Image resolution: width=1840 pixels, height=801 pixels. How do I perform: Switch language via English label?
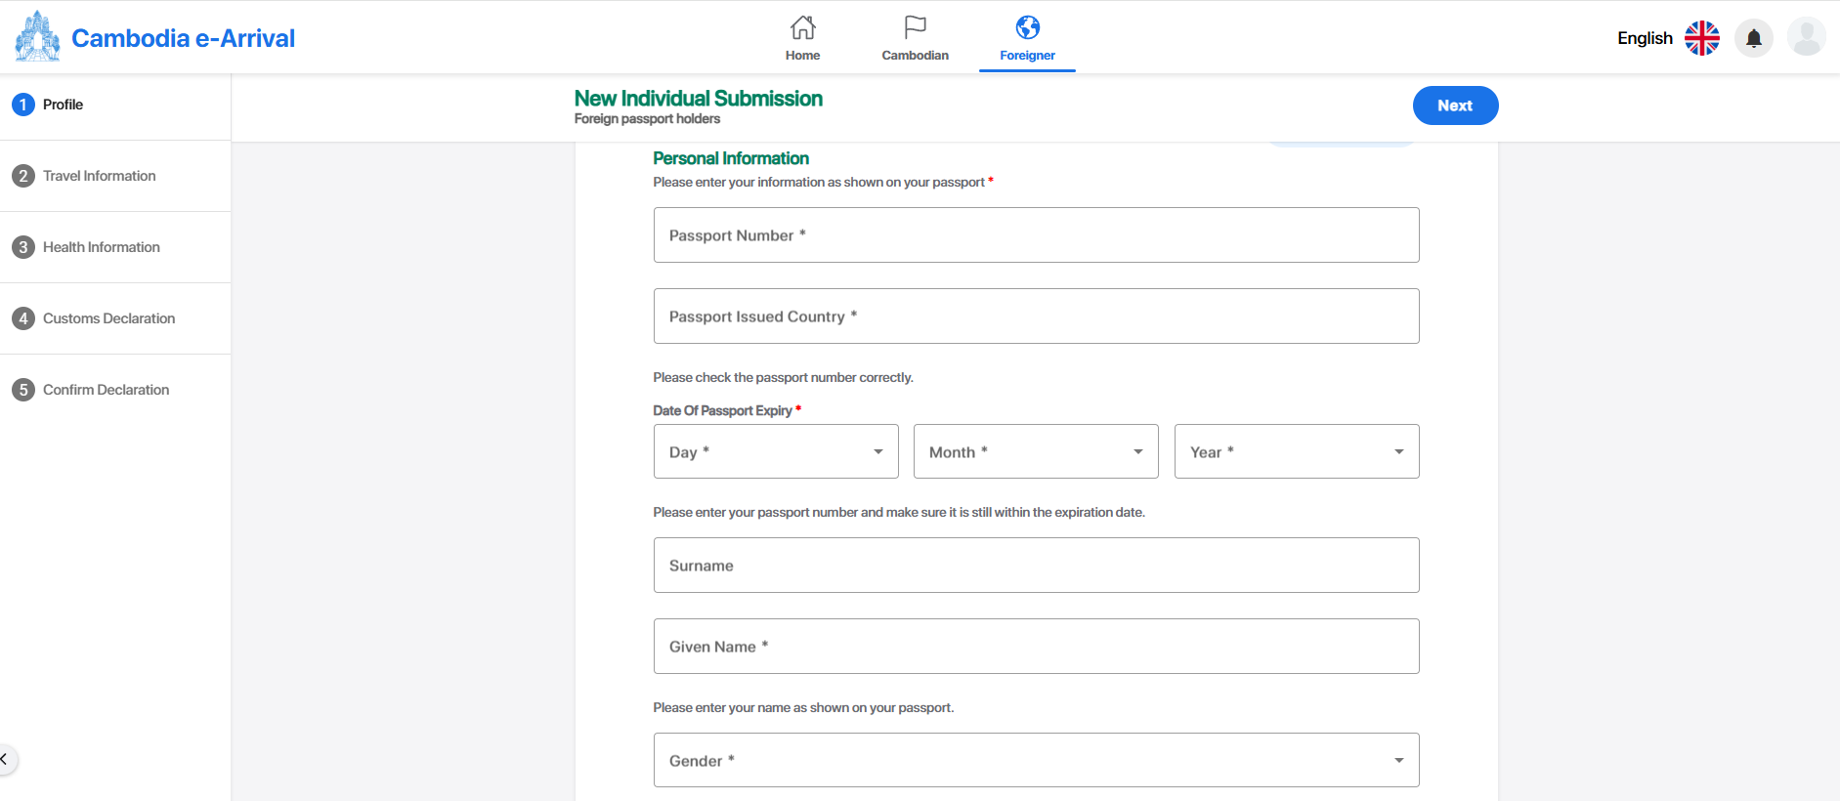click(x=1645, y=38)
